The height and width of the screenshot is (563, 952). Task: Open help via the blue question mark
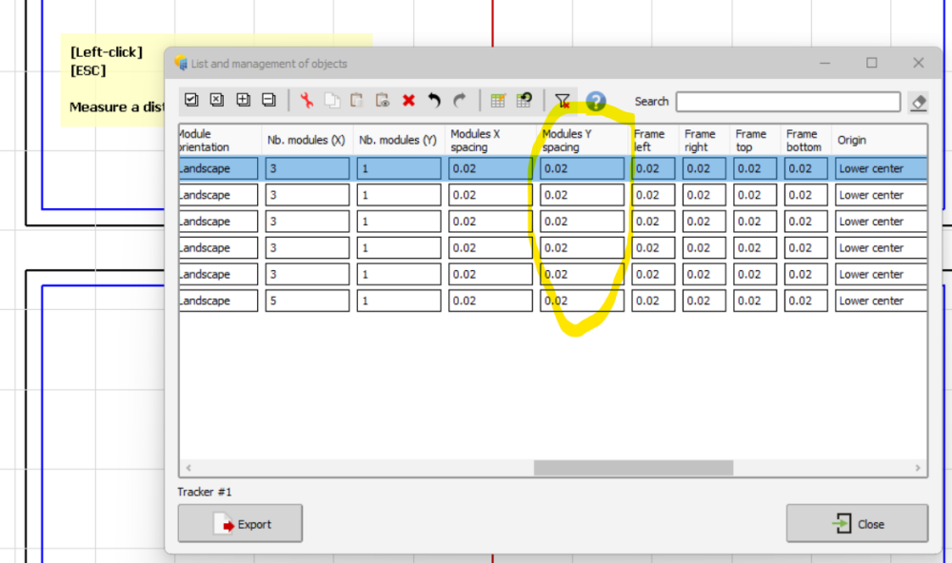point(596,101)
